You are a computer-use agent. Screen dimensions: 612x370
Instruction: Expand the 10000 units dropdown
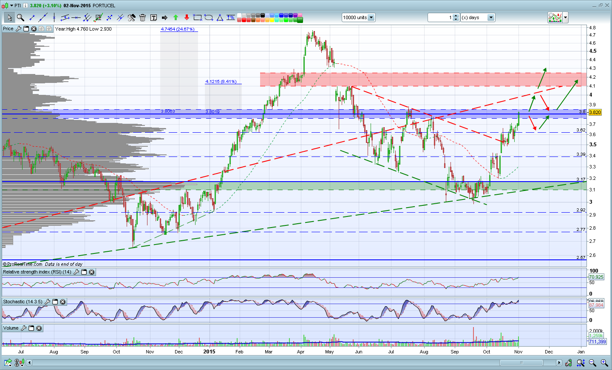[371, 17]
